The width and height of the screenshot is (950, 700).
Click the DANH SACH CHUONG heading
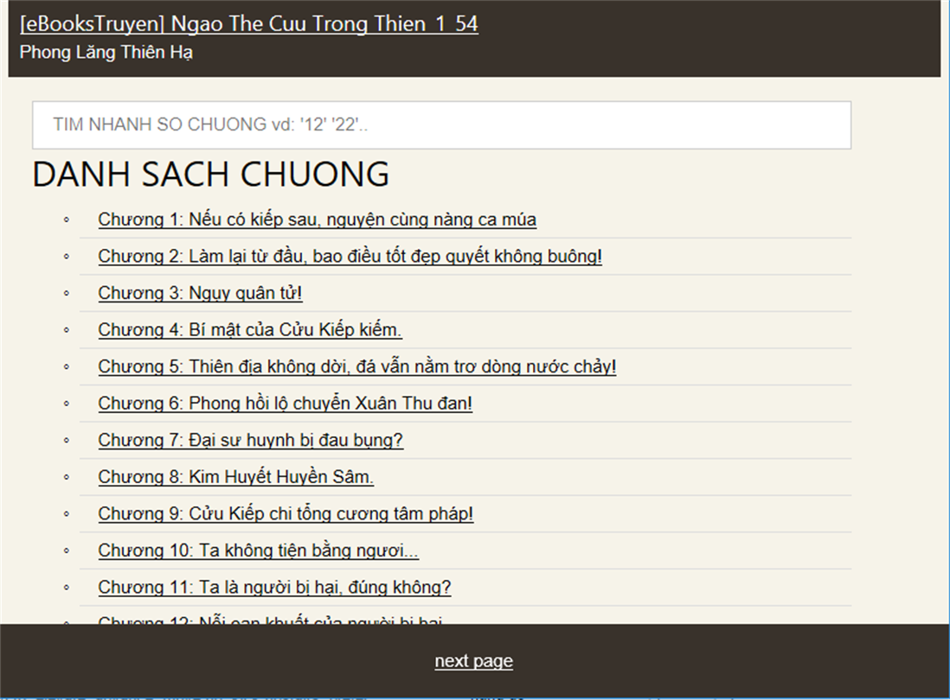point(210,174)
